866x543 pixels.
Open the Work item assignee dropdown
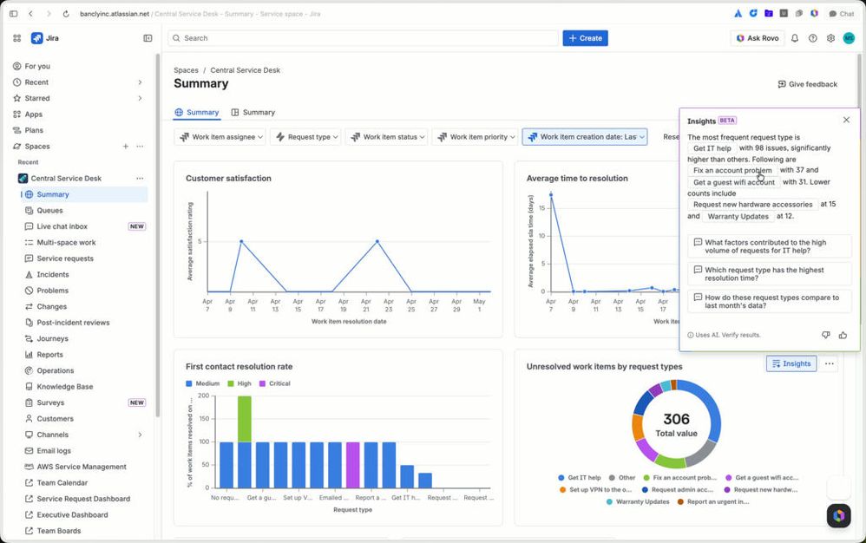click(x=220, y=137)
